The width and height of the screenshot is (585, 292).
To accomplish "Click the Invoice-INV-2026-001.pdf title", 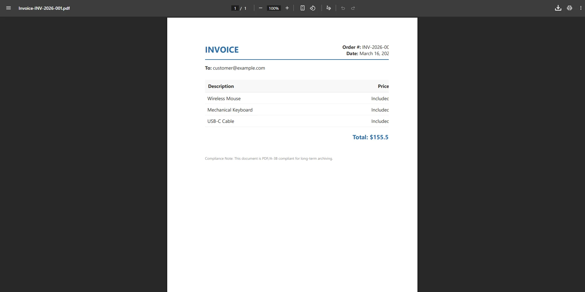I will pos(44,8).
